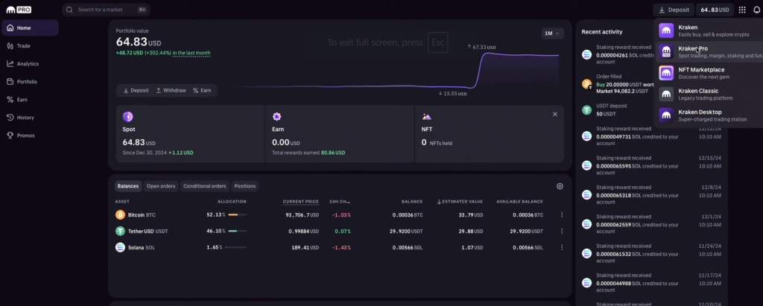Click the Bitcoin balance 0.00036 BTC
The width and height of the screenshot is (763, 306).
(408, 214)
